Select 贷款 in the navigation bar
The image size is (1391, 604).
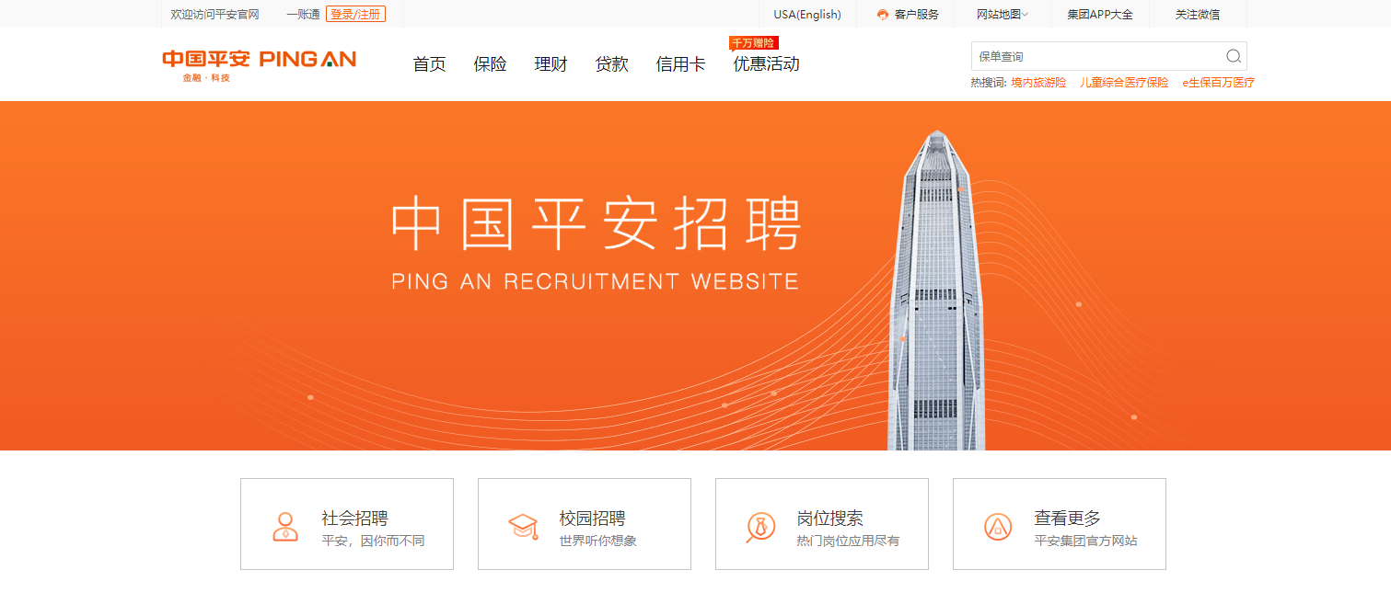point(611,64)
